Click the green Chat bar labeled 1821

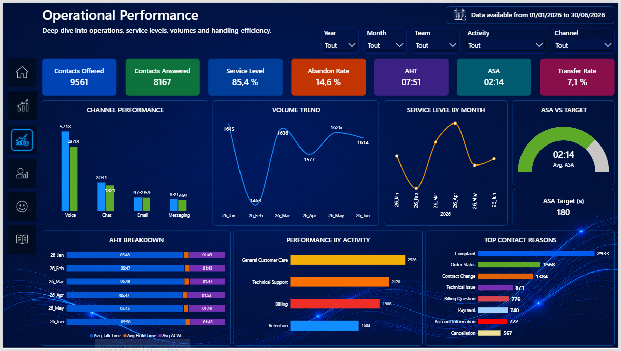110,198
